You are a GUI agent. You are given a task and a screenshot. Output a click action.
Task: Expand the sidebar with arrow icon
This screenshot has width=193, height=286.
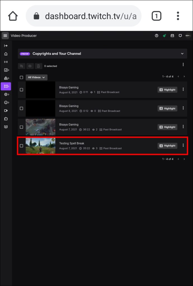(x=6, y=46)
